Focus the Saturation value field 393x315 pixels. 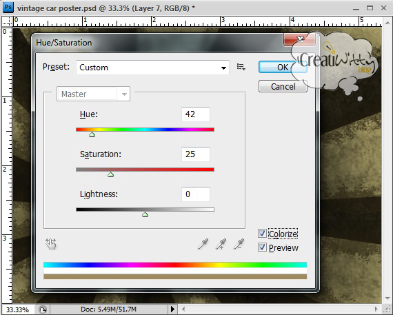pos(196,154)
